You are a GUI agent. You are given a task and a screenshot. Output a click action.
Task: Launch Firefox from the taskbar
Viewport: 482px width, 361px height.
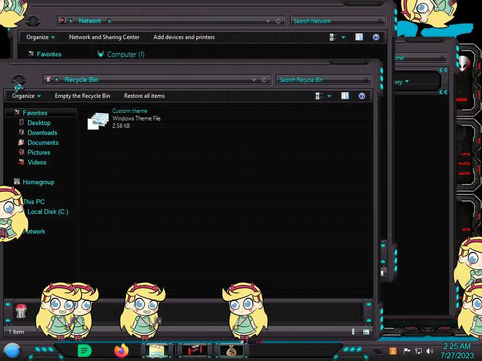pos(121,351)
